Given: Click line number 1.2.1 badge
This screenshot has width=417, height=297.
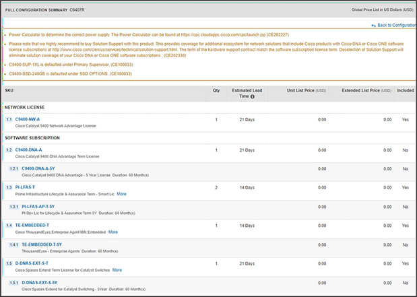Looking at the screenshot, I should pyautogui.click(x=13, y=169).
